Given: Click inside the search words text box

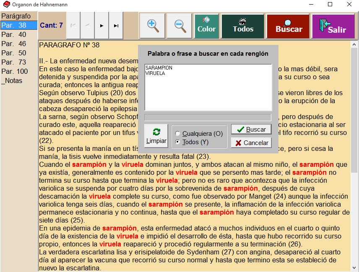Looking at the screenshot, I should [208, 88].
